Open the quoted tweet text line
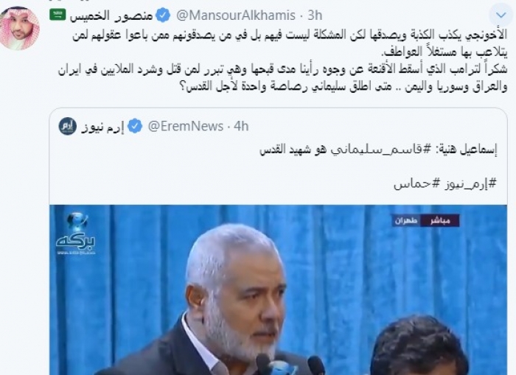This screenshot has height=375, width=516. (378, 150)
